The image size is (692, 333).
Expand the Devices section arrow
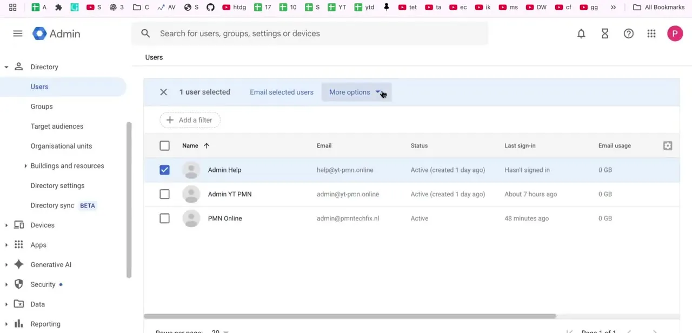pos(6,225)
